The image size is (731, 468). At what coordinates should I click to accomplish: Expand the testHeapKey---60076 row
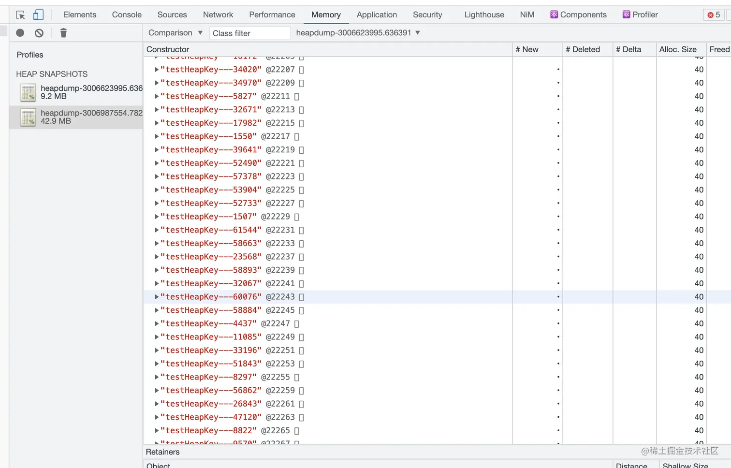(157, 297)
